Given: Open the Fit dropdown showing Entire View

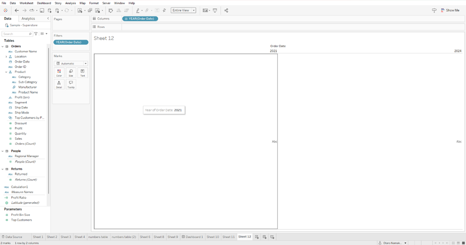Looking at the screenshot, I should point(183,10).
